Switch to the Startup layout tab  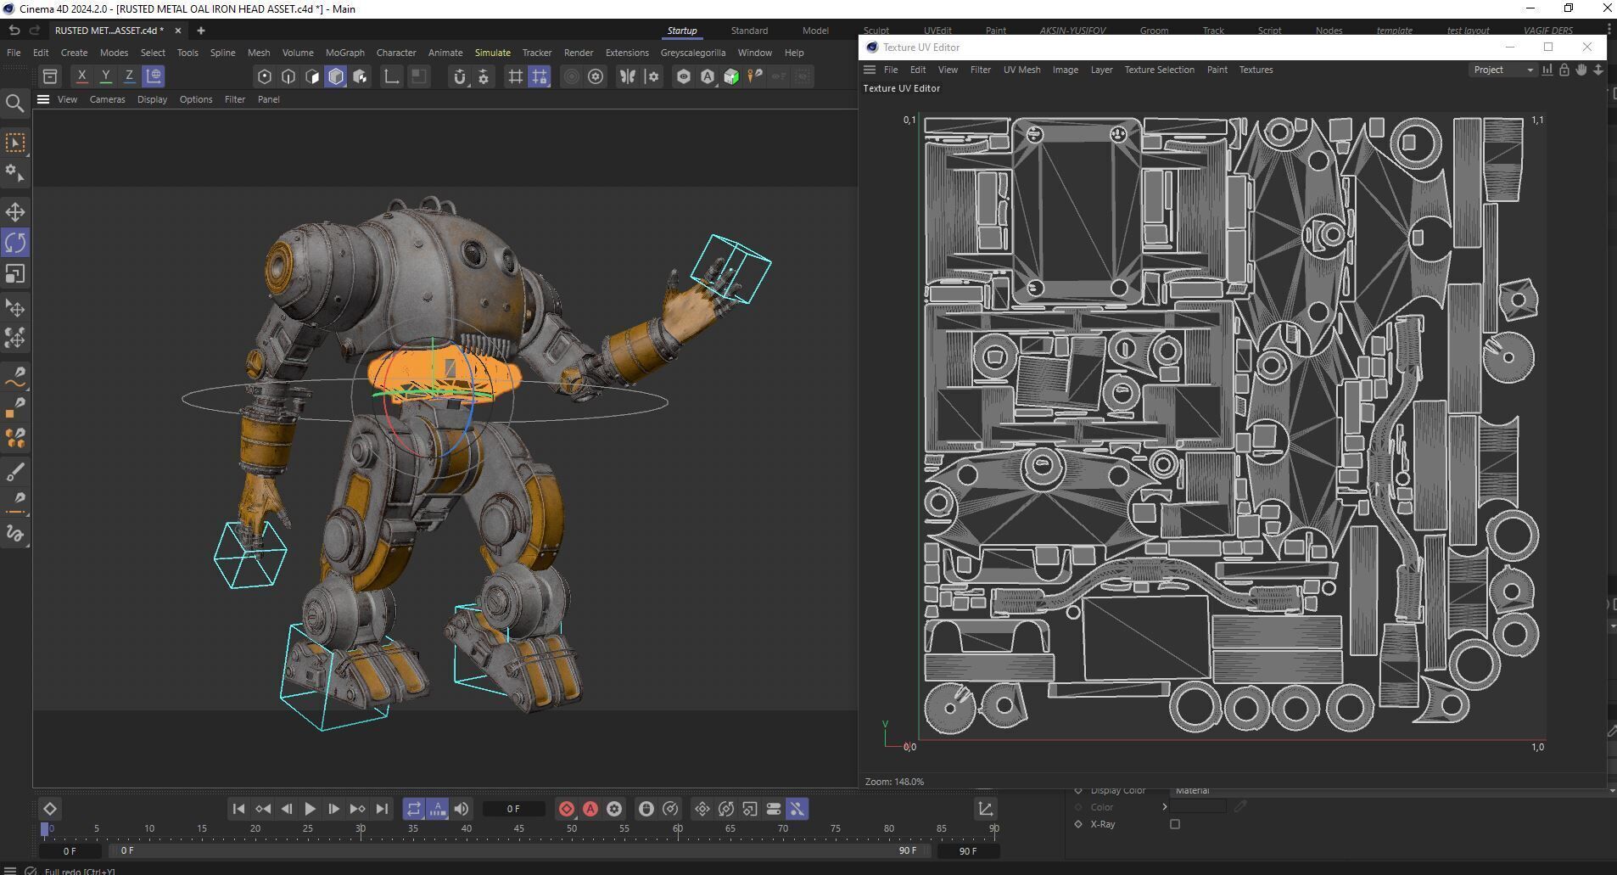pyautogui.click(x=681, y=31)
